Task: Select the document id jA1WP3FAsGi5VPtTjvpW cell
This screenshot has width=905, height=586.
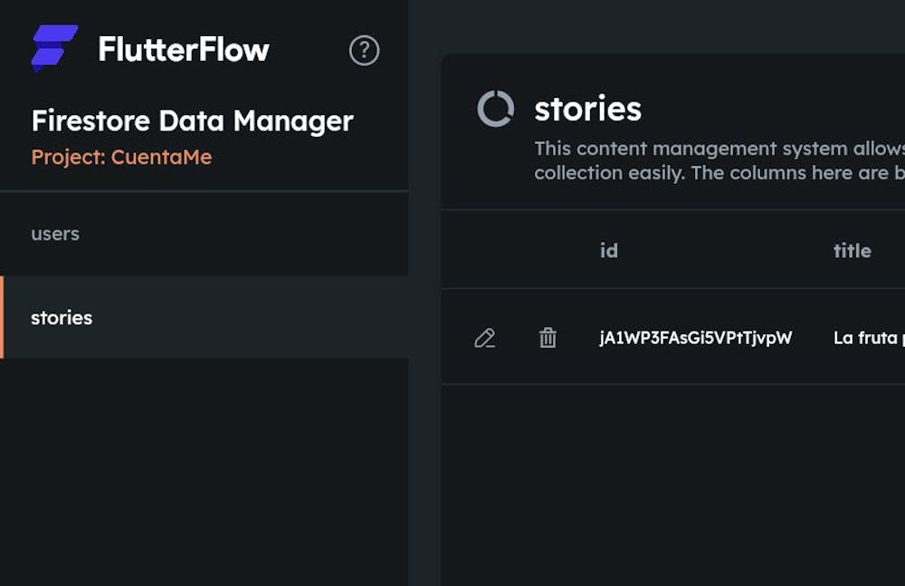Action: pyautogui.click(x=695, y=338)
